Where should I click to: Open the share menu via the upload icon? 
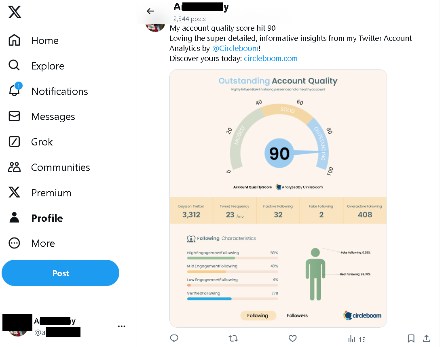pyautogui.click(x=427, y=339)
